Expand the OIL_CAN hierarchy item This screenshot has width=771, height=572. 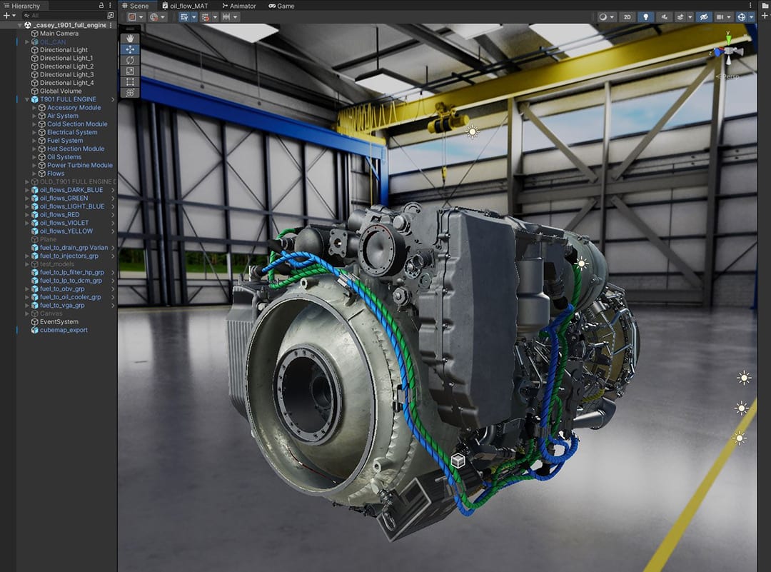point(28,42)
